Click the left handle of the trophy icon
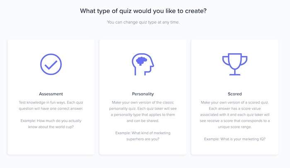This screenshot has width=290, height=168. click(x=225, y=60)
